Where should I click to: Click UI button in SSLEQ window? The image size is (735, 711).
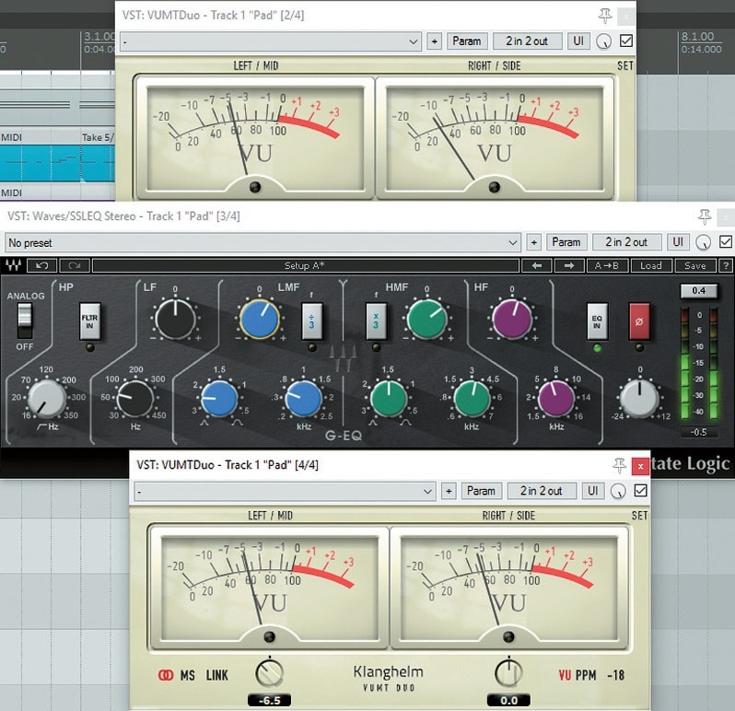pos(678,242)
